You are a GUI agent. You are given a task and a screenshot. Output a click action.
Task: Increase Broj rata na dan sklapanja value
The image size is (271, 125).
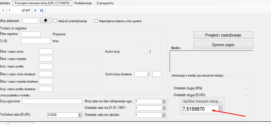[x=164, y=100]
